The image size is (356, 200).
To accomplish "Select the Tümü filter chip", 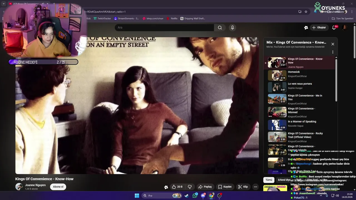I will click(269, 180).
